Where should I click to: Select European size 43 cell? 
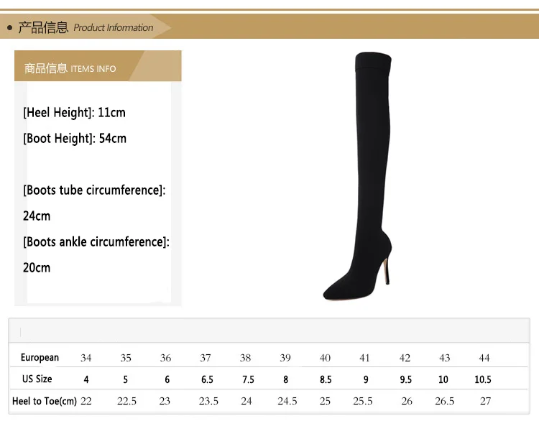(x=445, y=358)
